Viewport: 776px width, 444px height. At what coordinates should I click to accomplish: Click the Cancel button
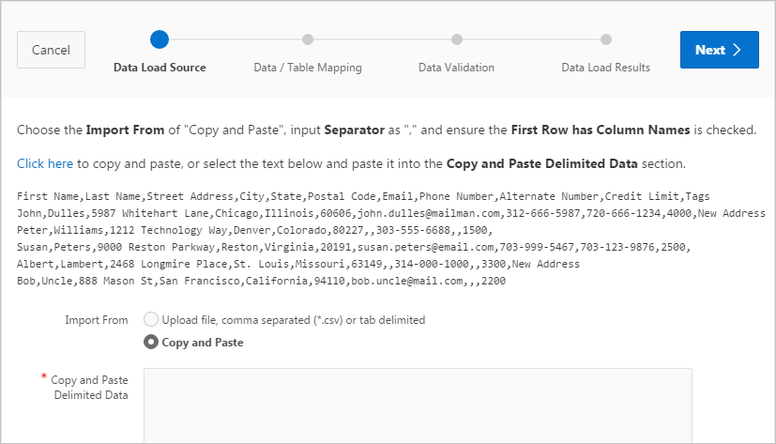coord(51,50)
